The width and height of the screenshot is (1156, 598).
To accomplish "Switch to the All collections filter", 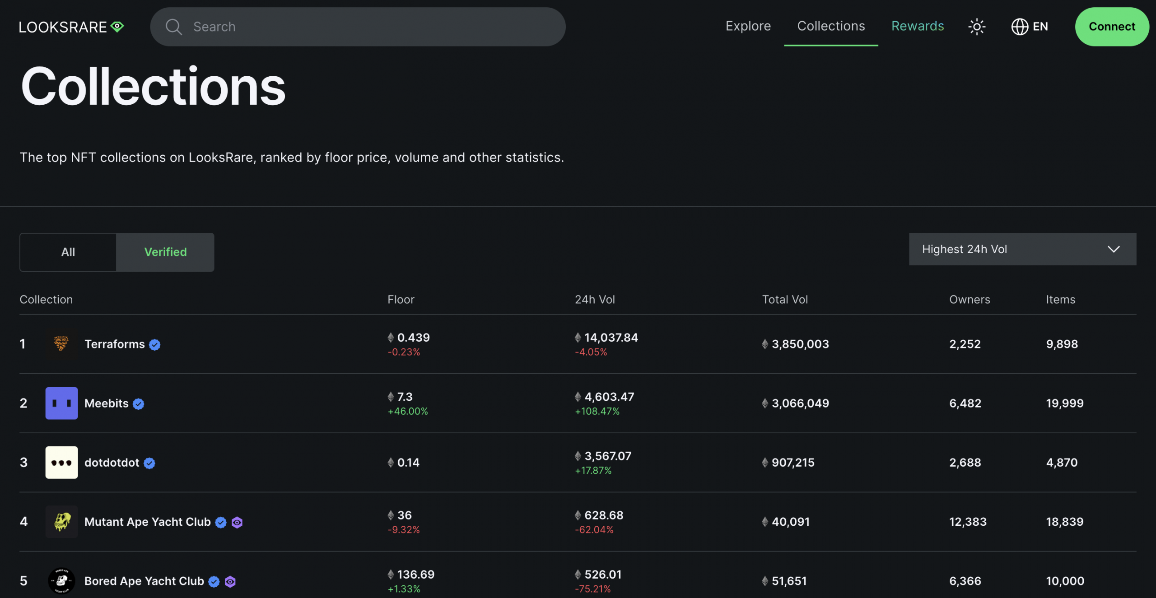I will (68, 252).
